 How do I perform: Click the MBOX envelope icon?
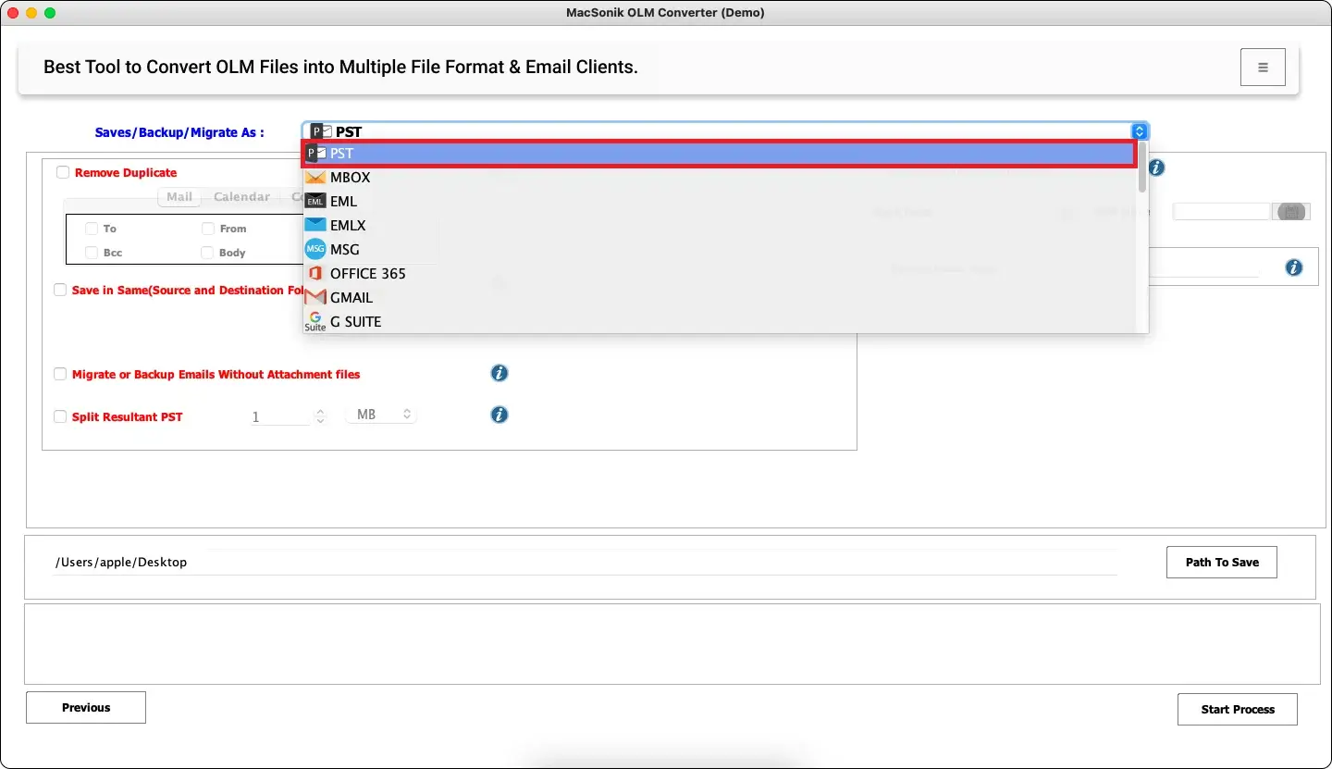tap(315, 178)
